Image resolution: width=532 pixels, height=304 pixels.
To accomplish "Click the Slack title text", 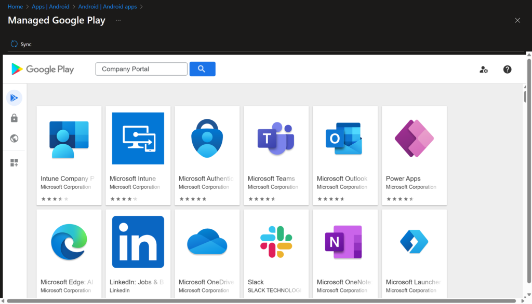I will tap(256, 282).
